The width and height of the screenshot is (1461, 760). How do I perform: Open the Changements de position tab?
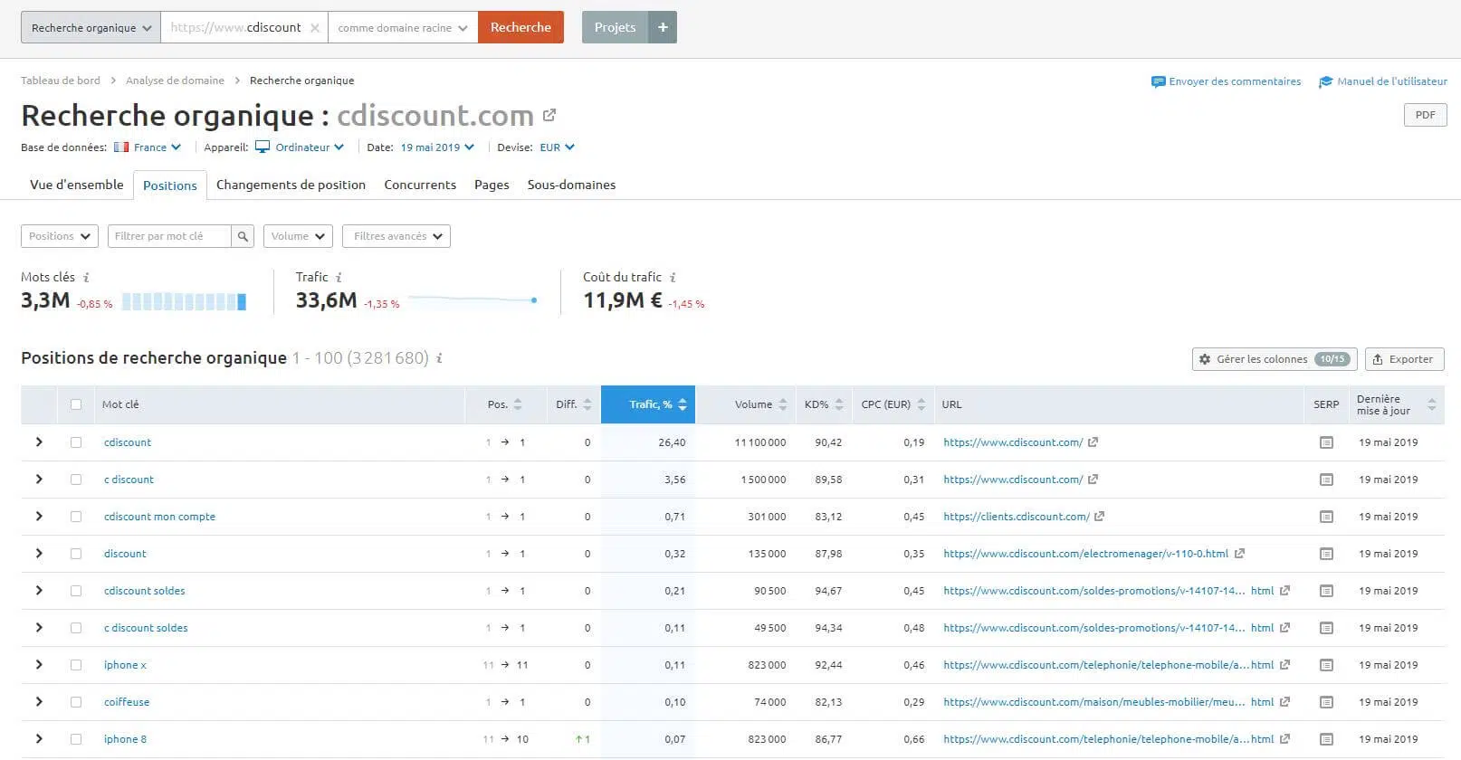pyautogui.click(x=291, y=185)
